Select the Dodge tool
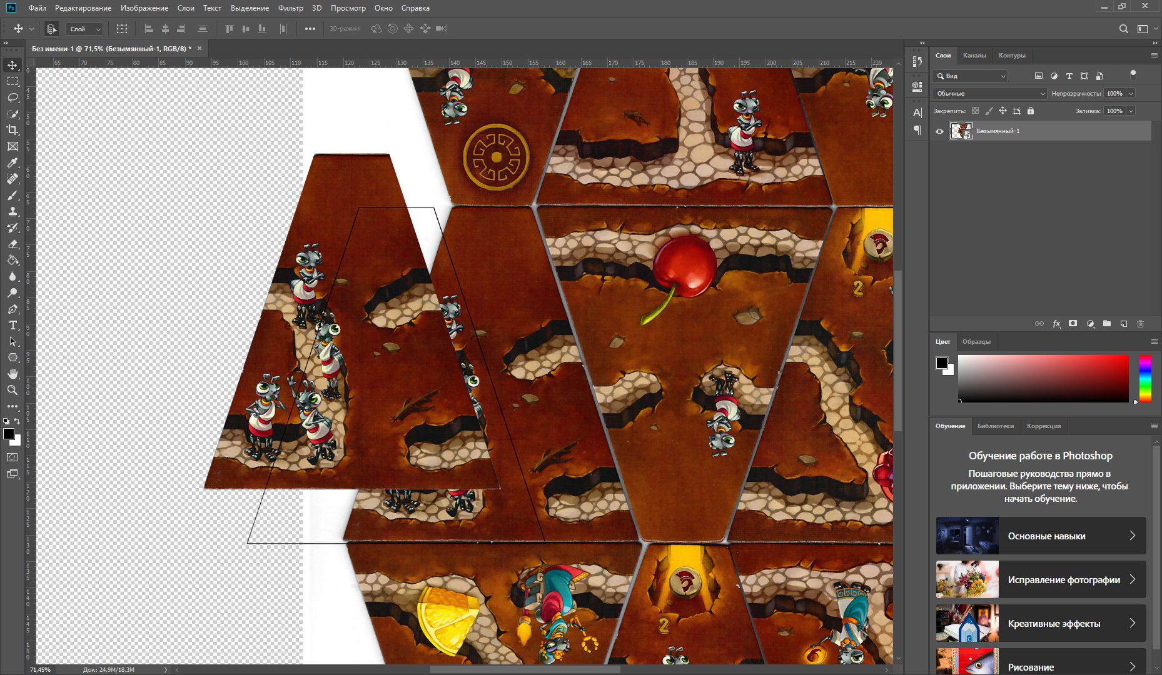The image size is (1162, 675). tap(13, 293)
